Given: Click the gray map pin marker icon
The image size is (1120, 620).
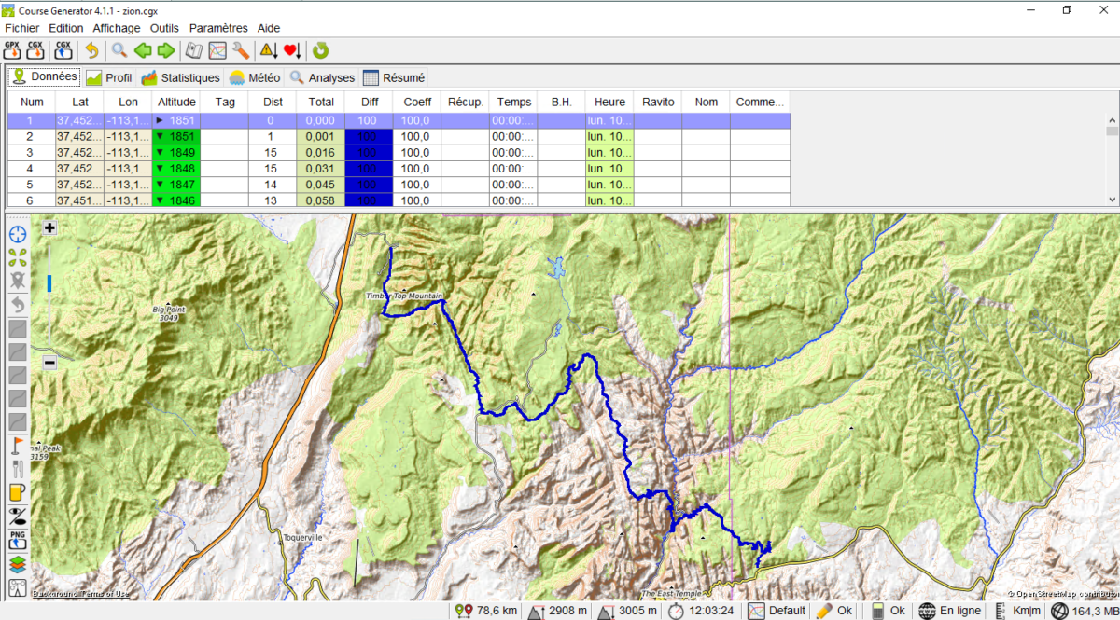Looking at the screenshot, I should [x=17, y=281].
